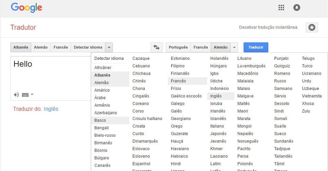Click the Inglês suggestion link

pos(51,109)
